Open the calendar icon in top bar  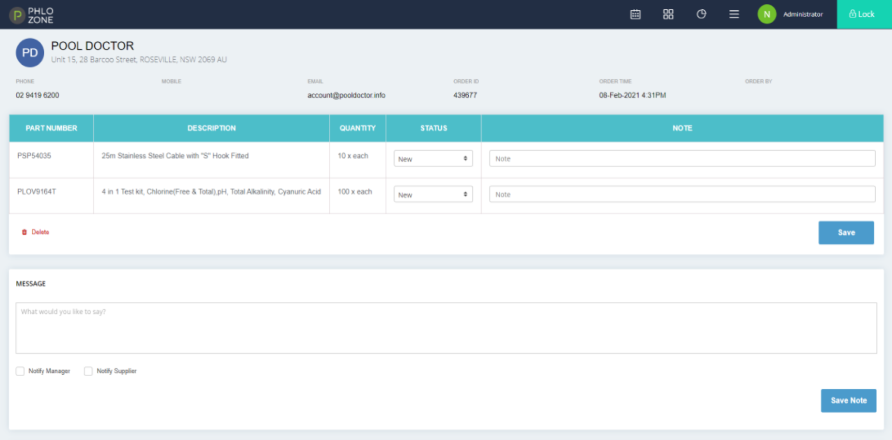pyautogui.click(x=635, y=14)
